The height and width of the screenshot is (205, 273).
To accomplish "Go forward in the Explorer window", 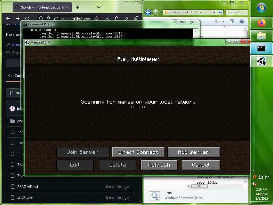I will 155,12.
